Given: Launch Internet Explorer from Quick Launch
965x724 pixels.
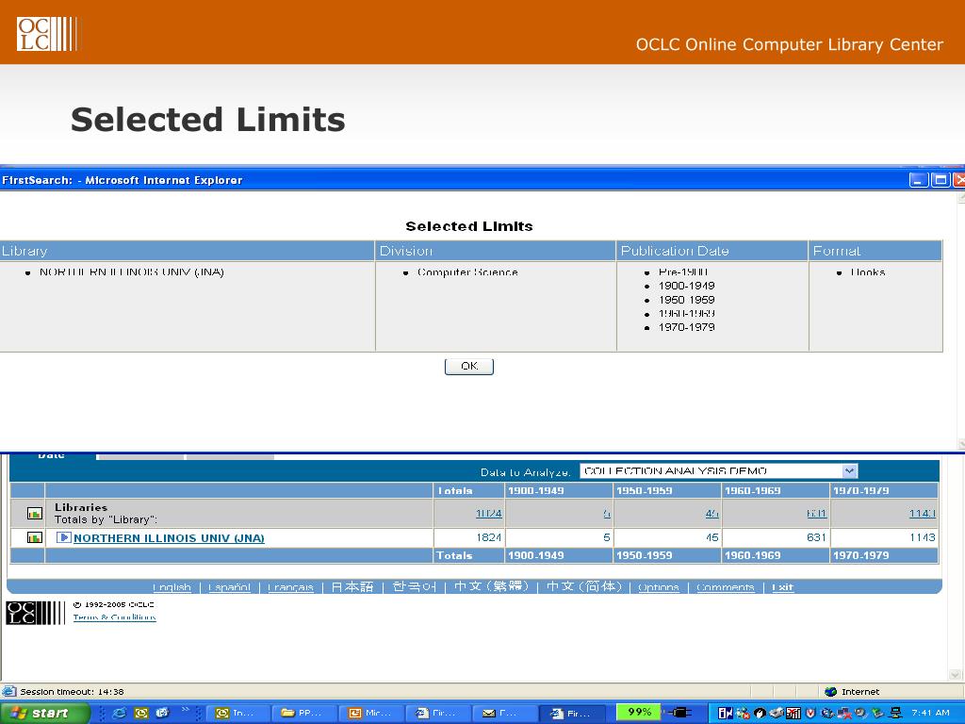Looking at the screenshot, I should tap(119, 713).
